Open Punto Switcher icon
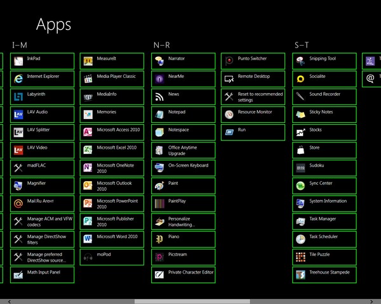Viewport: 381px width, 304px height. (x=229, y=61)
